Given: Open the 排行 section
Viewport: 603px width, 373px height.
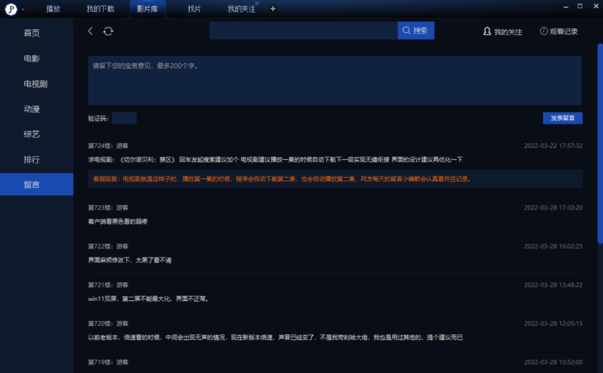Looking at the screenshot, I should tap(32, 160).
